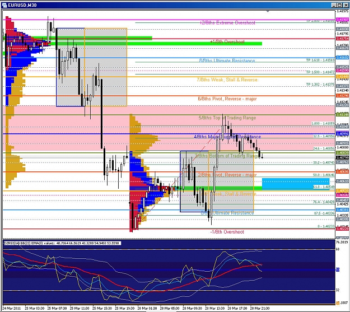Click the blue 1.41602 price tag
This screenshot has height=312, width=350.
[342, 58]
